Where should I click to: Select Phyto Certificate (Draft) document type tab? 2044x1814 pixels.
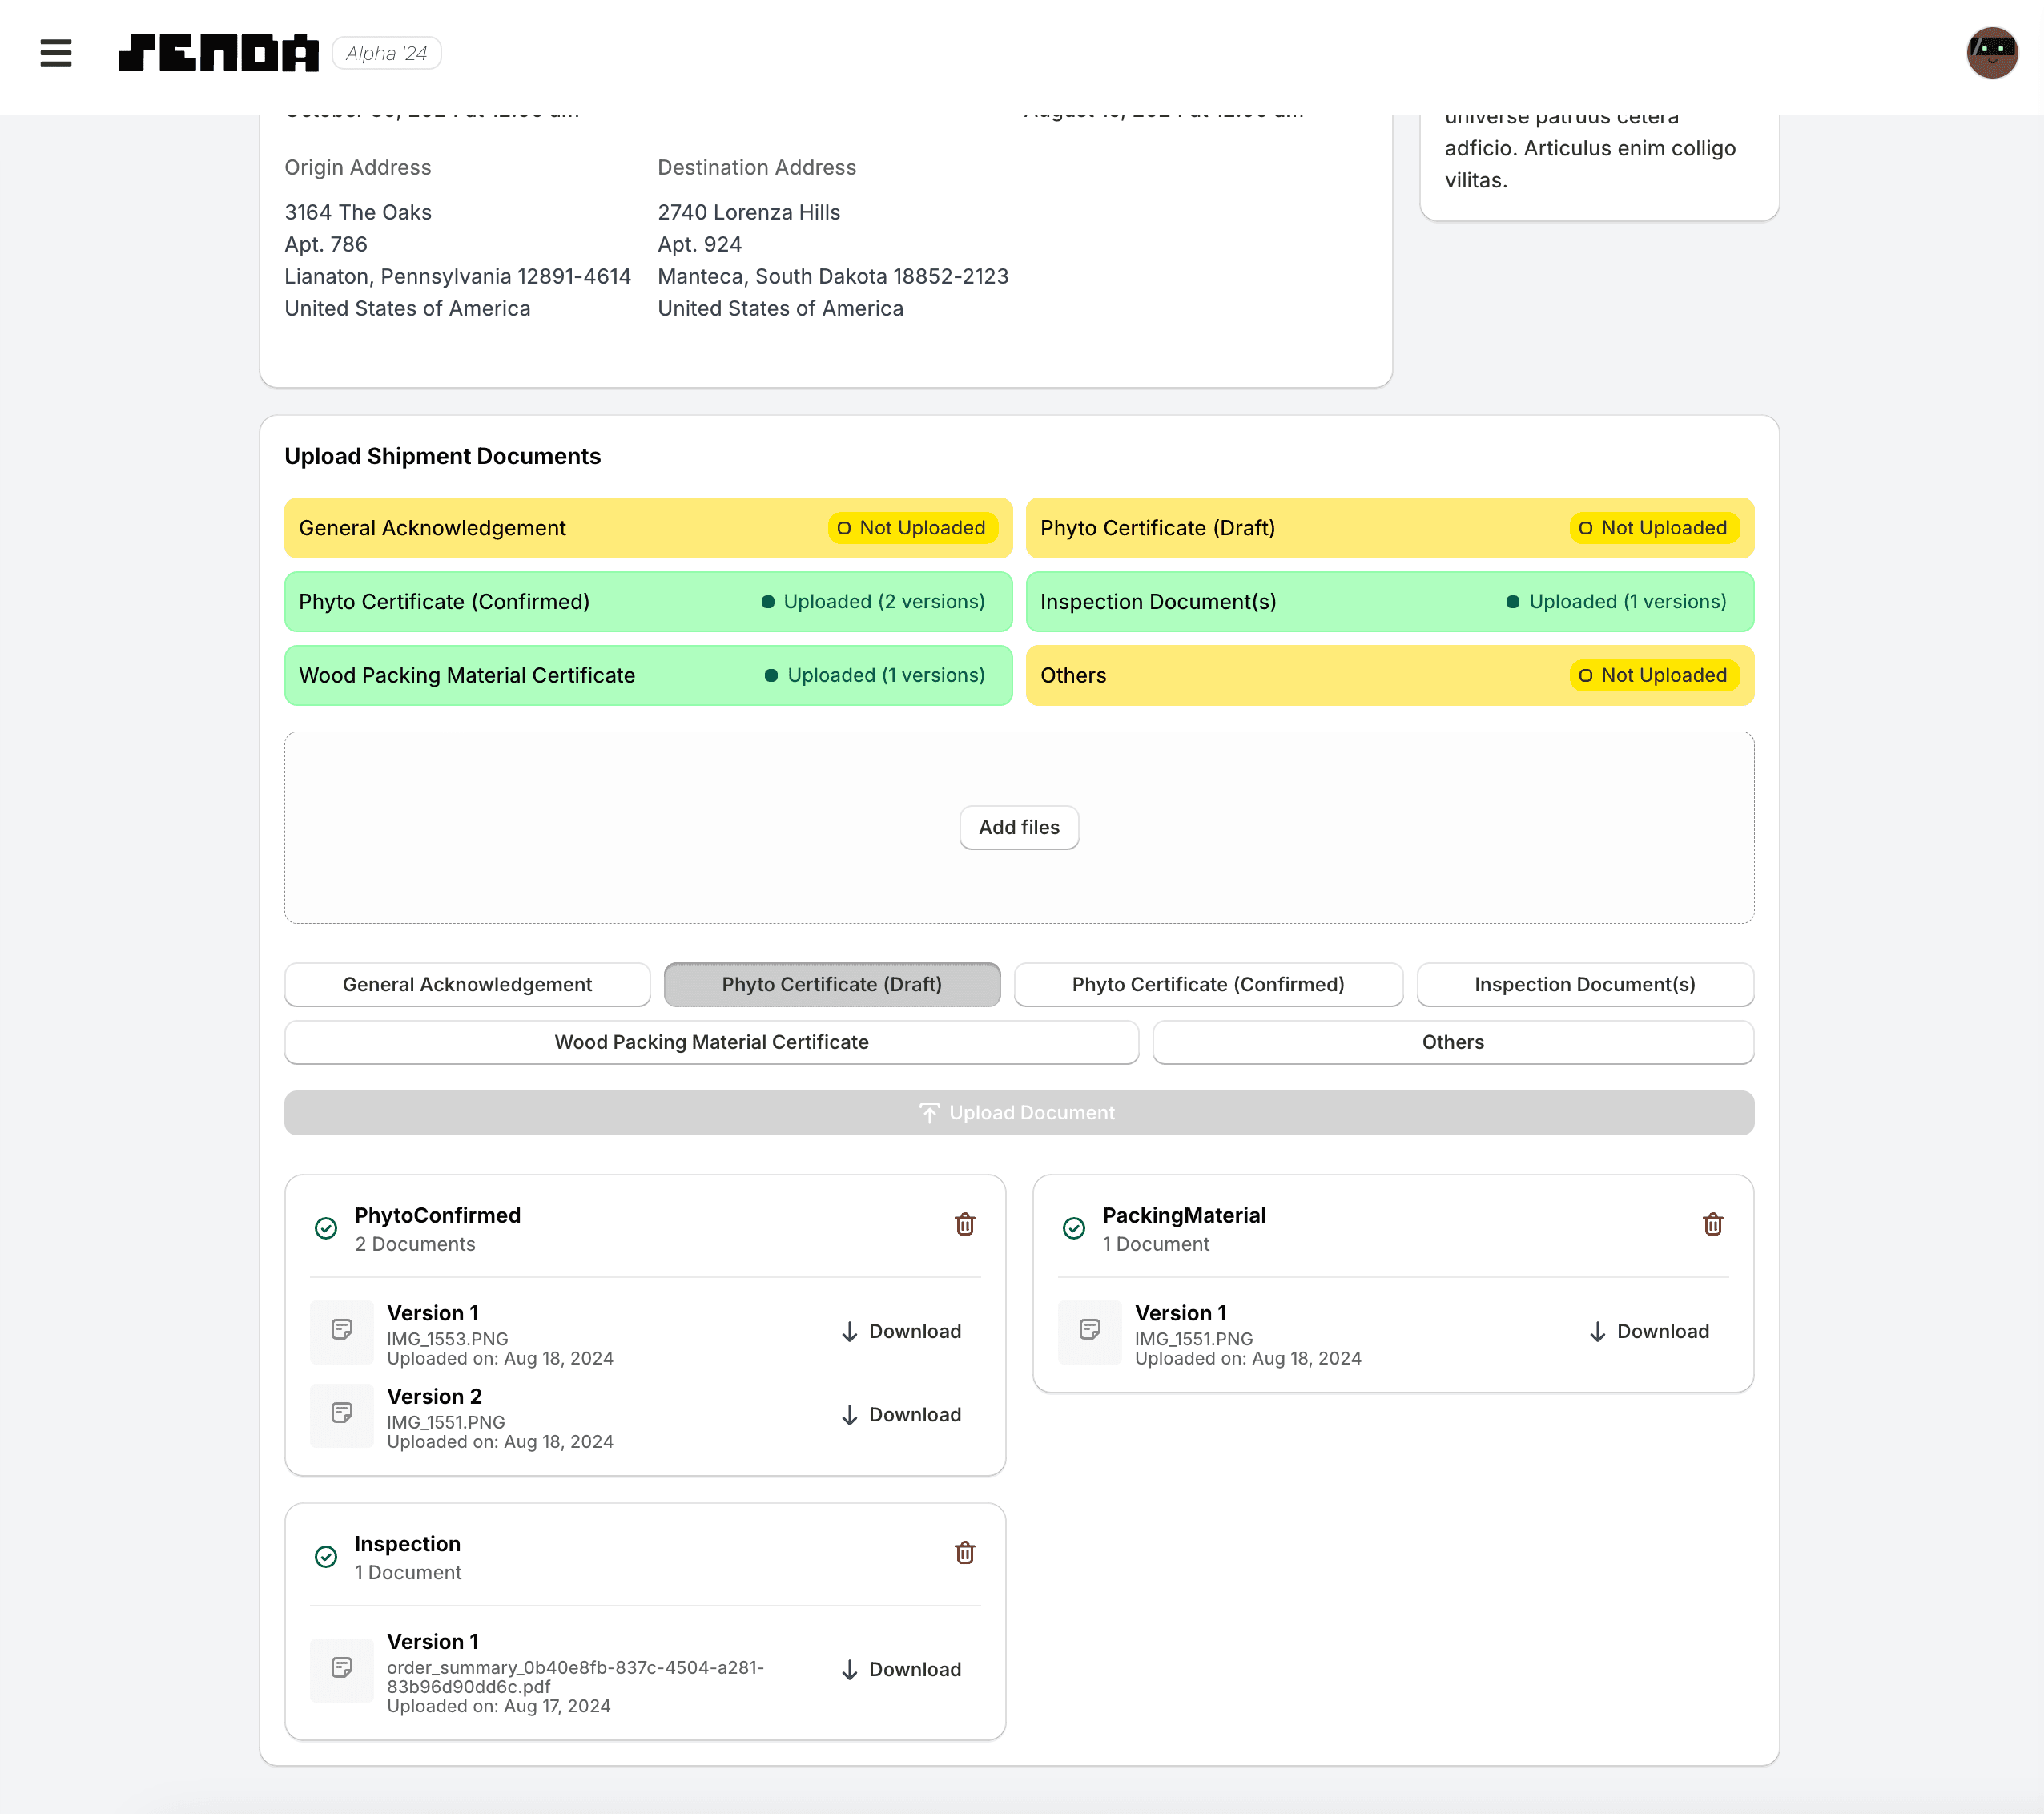(831, 984)
